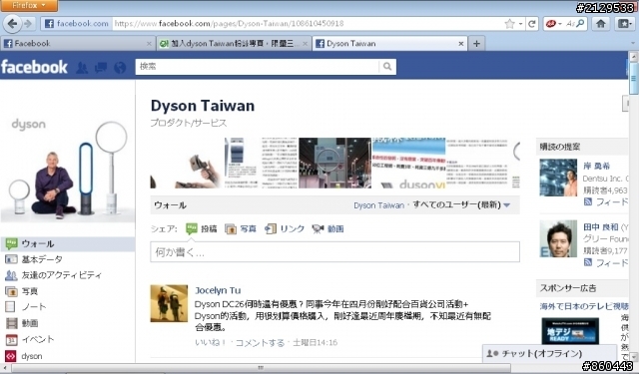Click Jocelyn Tu's avatar picture
639x374 pixels.
point(169,303)
